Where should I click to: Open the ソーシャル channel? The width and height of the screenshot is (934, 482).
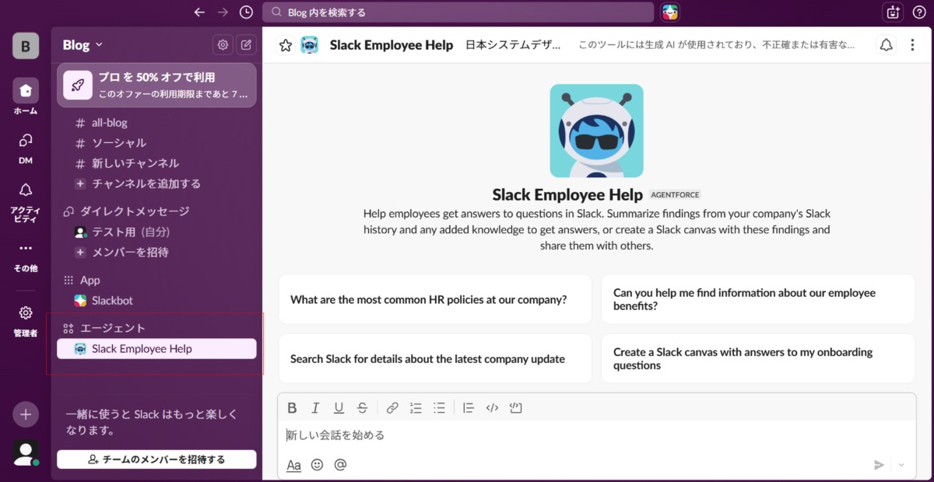coord(156,143)
